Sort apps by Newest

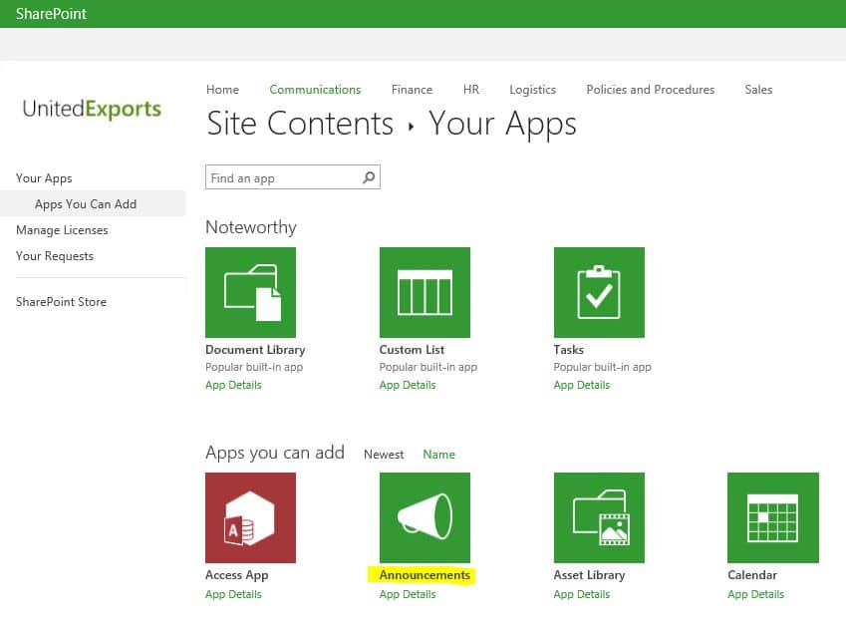click(384, 455)
